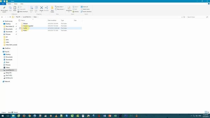
Task: Expand the chevron after This PC in the path
Action: coord(21,17)
